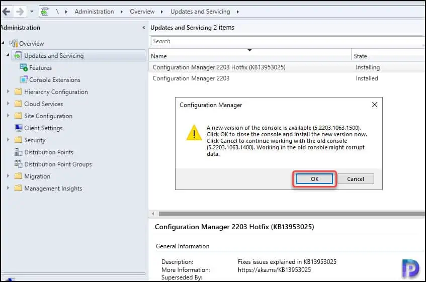Click the Installed state cell
This screenshot has height=282, width=426.
click(x=367, y=78)
